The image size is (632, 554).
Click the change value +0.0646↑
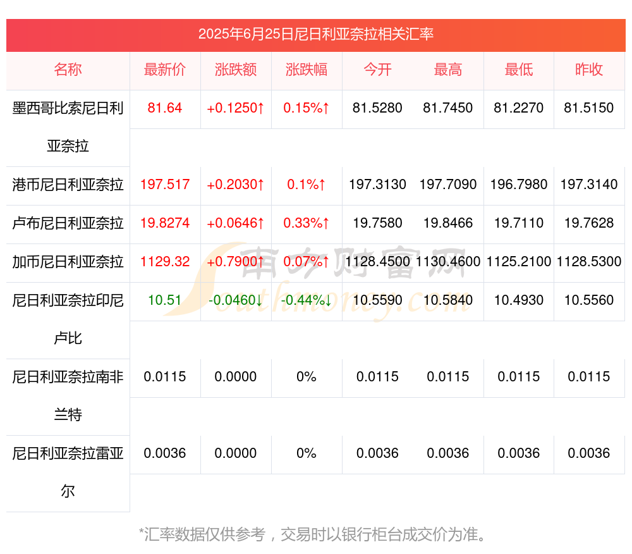[236, 223]
